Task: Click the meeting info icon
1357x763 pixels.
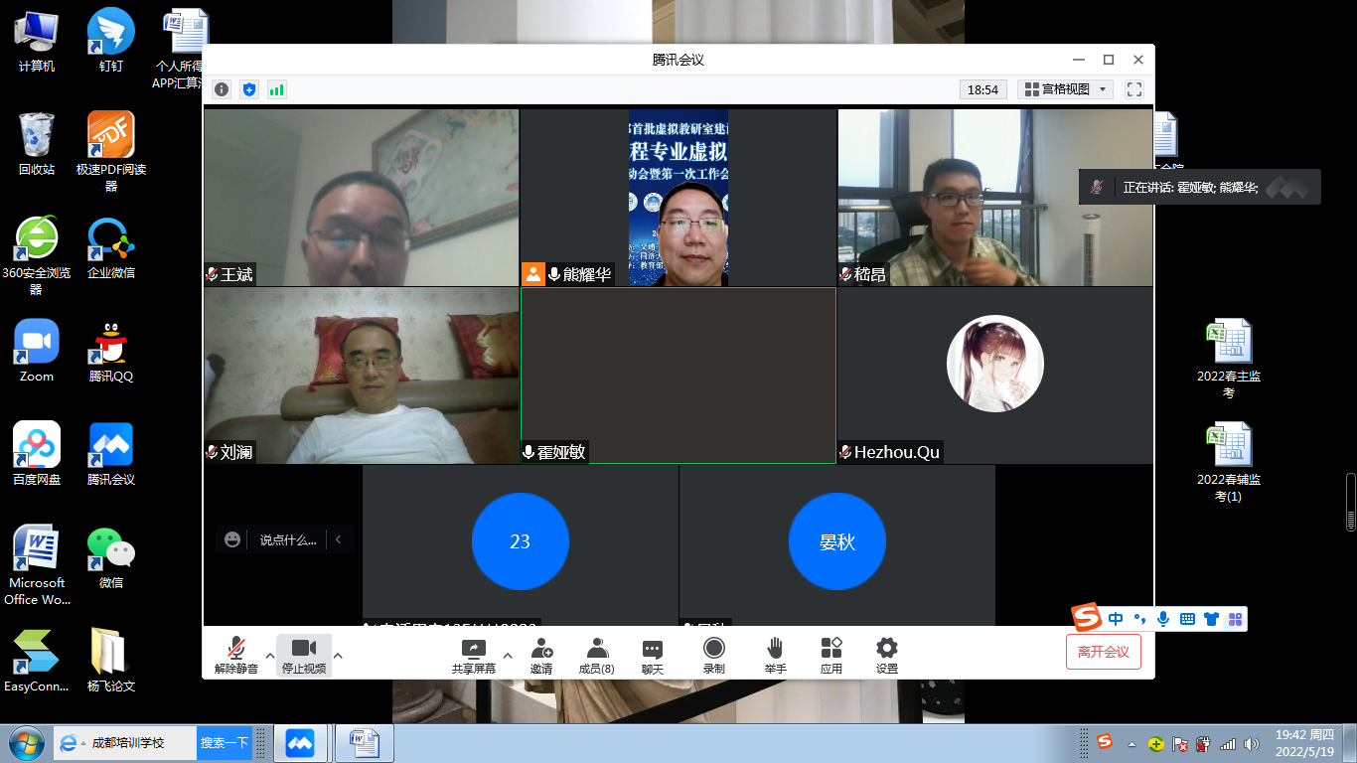Action: [x=222, y=89]
